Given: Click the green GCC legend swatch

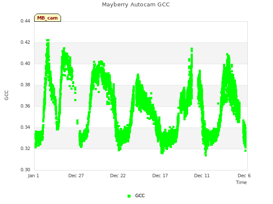Looking at the screenshot, I should 129,196.
